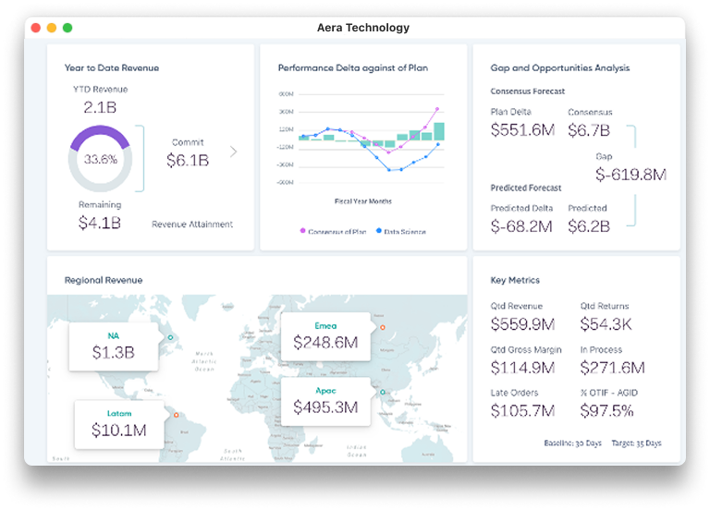
Task: Click the Key Metrics heading
Action: (x=515, y=280)
